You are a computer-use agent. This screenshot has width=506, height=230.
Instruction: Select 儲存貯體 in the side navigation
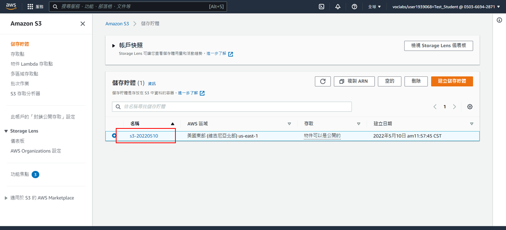pos(20,44)
